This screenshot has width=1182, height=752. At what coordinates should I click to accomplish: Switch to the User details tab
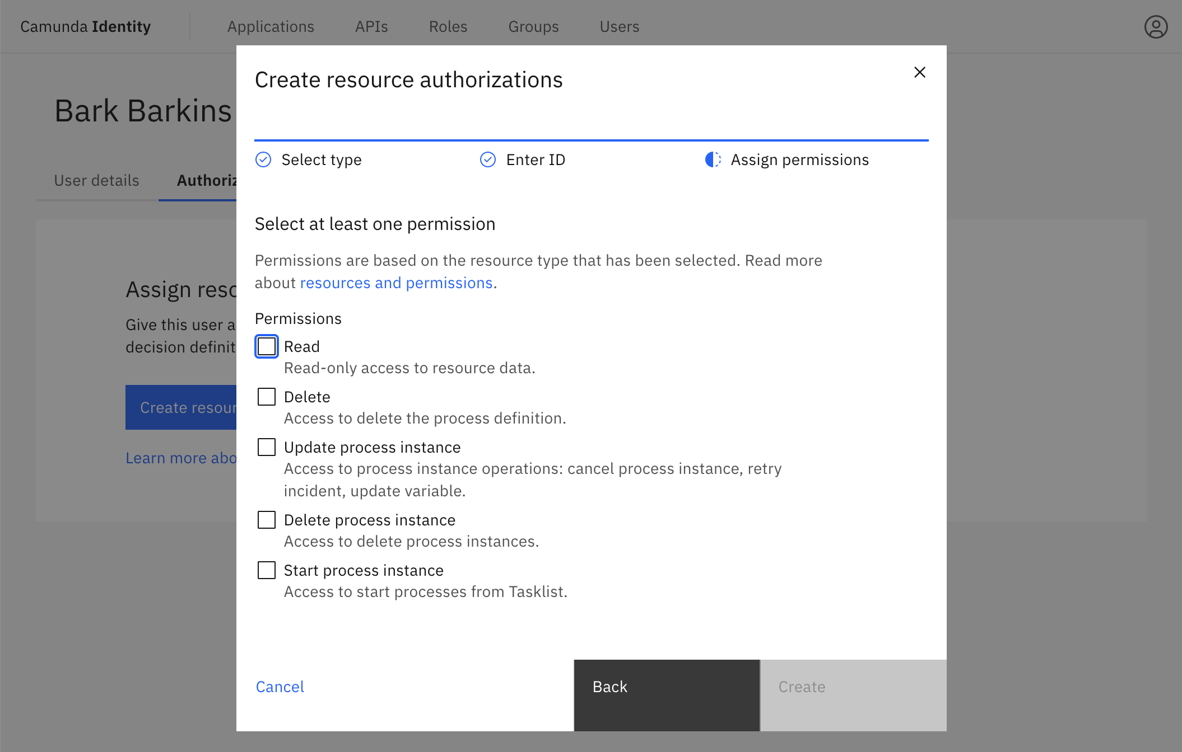click(x=96, y=180)
